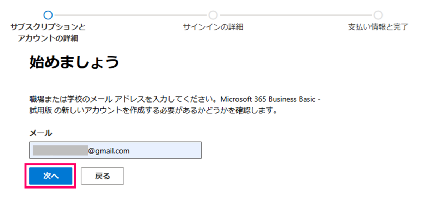Viewport: 423px width, 197px height.
Task: Click the サブスクリプションとアカウントの詳細 step label
Action: [48, 33]
